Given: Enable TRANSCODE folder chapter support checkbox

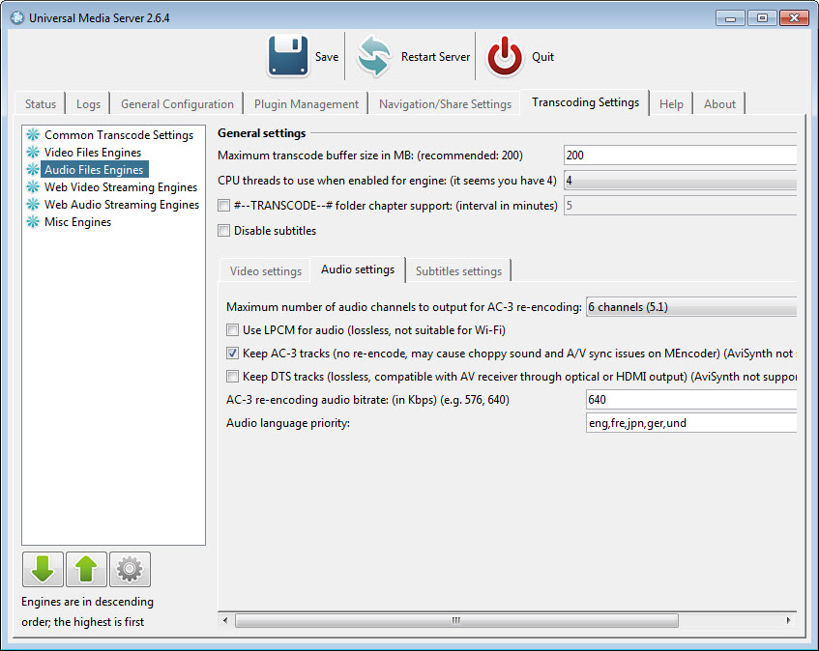Looking at the screenshot, I should (223, 206).
